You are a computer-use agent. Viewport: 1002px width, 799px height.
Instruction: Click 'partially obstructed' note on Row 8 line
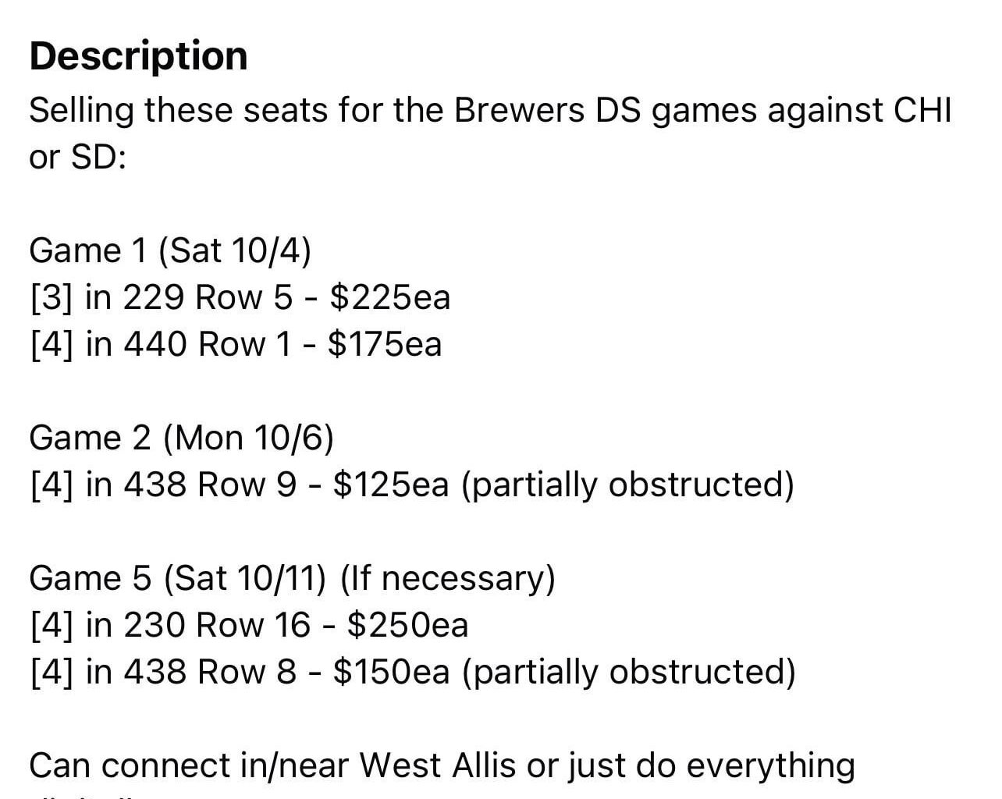pyautogui.click(x=629, y=672)
